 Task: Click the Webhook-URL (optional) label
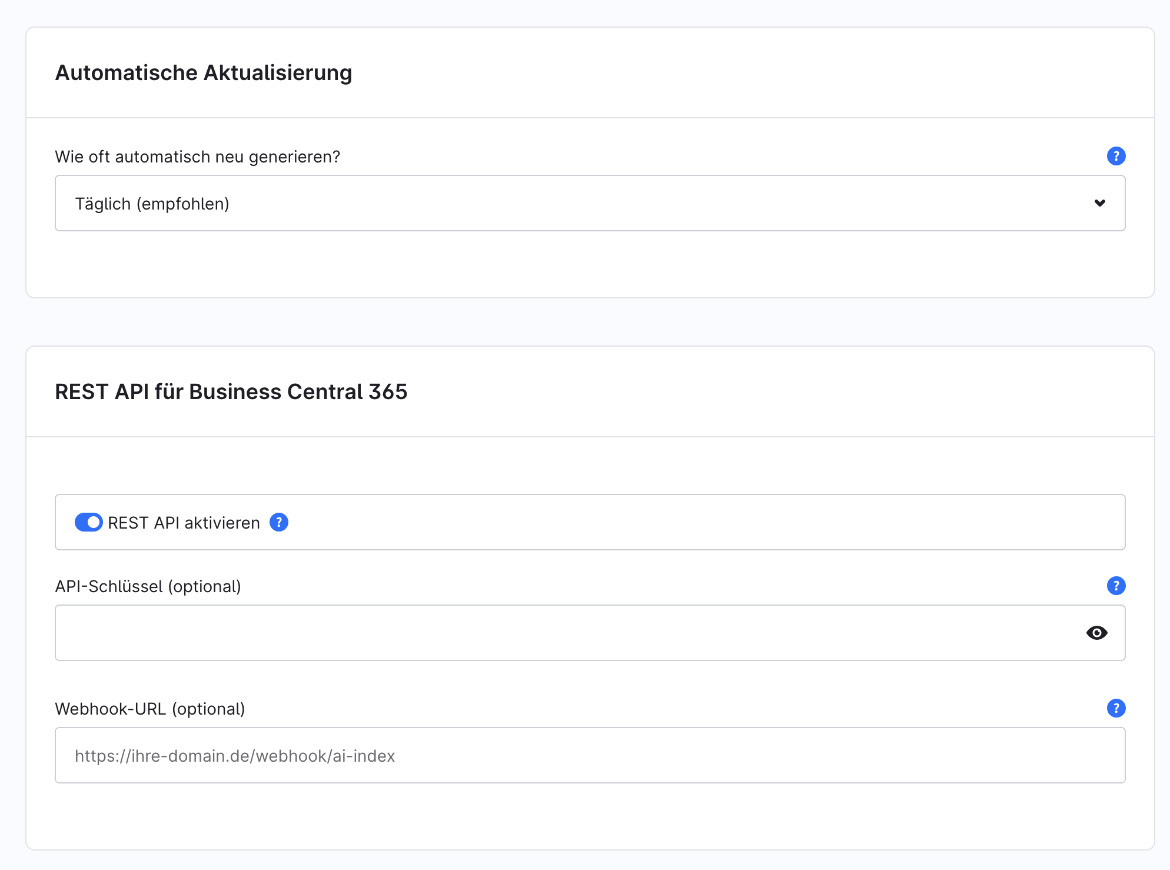[149, 709]
